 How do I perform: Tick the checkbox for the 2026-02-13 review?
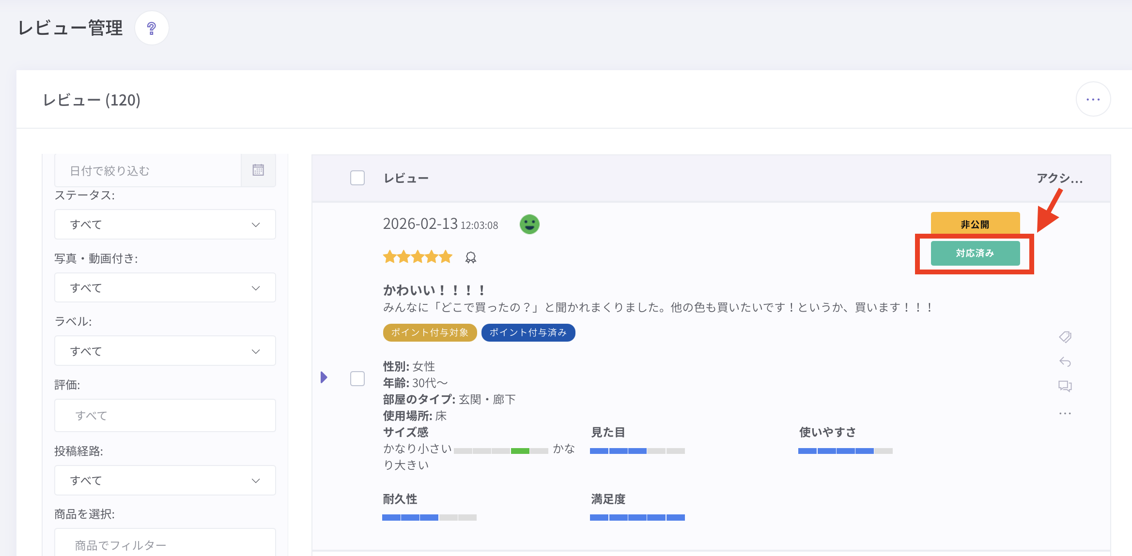(x=357, y=378)
